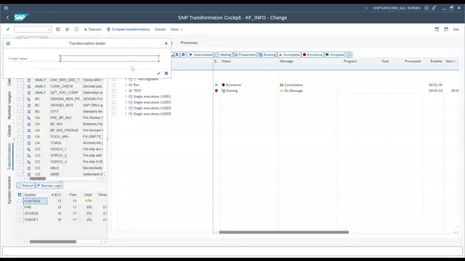The image size is (465, 261).
Task: Click the Exit button
Action: coord(456,29)
